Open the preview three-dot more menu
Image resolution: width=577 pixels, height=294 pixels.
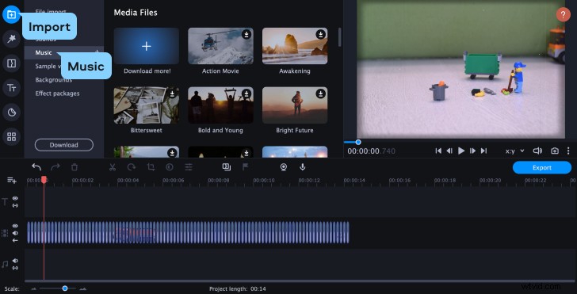tap(568, 151)
